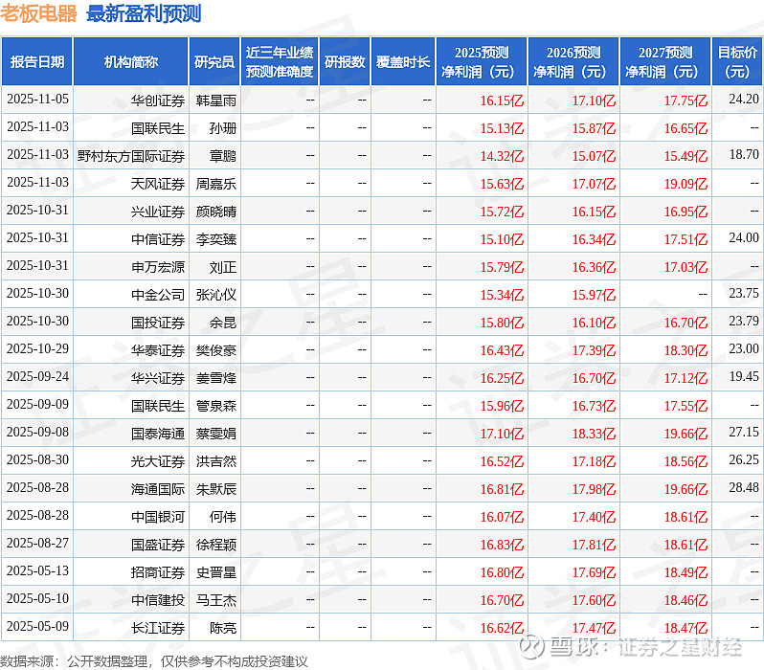The height and width of the screenshot is (670, 764).
Task: Click the 14.32亿 forecast value
Action: click(x=502, y=156)
